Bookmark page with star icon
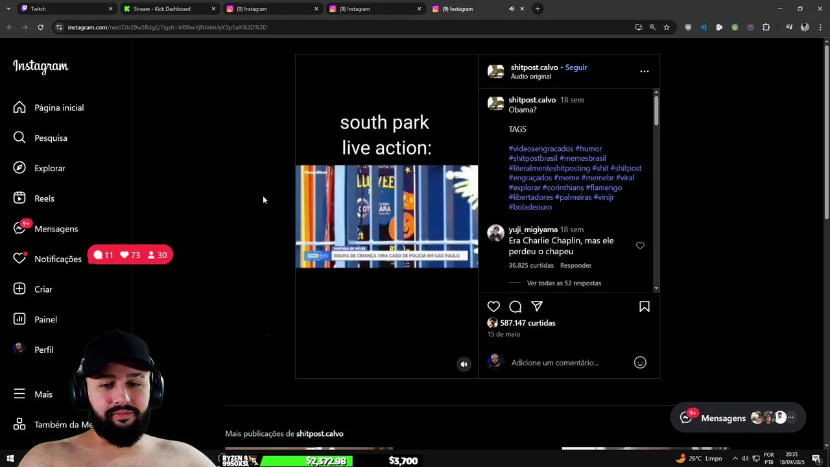The height and width of the screenshot is (467, 830). click(666, 27)
